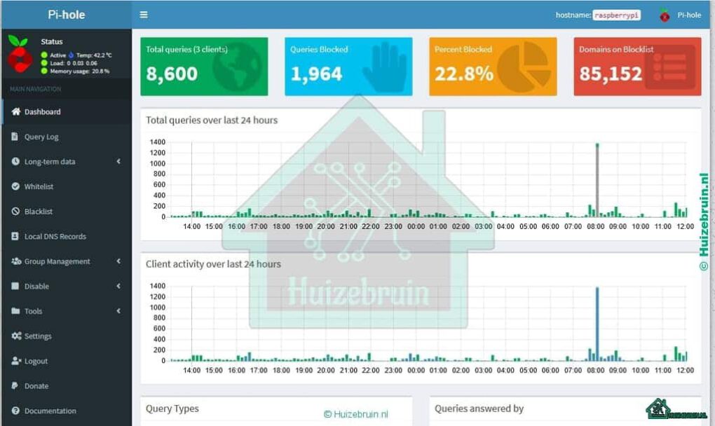This screenshot has height=426, width=715.
Task: Click the Queries answered by panel heading
Action: (479, 408)
